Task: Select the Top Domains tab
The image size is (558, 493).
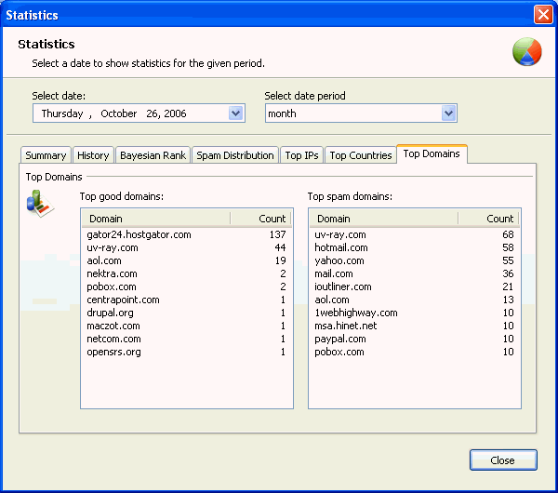Action: (432, 153)
